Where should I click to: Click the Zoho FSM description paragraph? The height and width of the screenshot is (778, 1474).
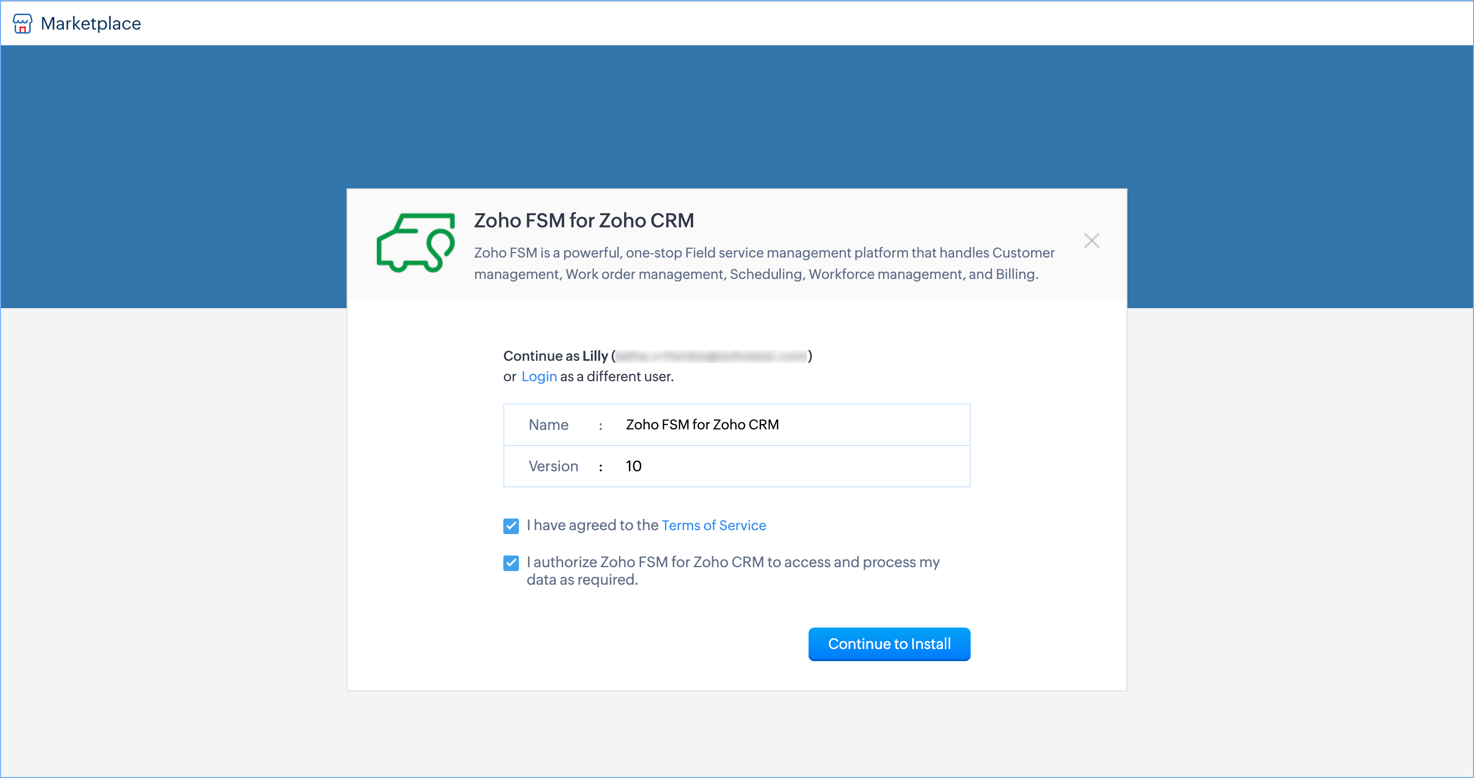tap(763, 263)
